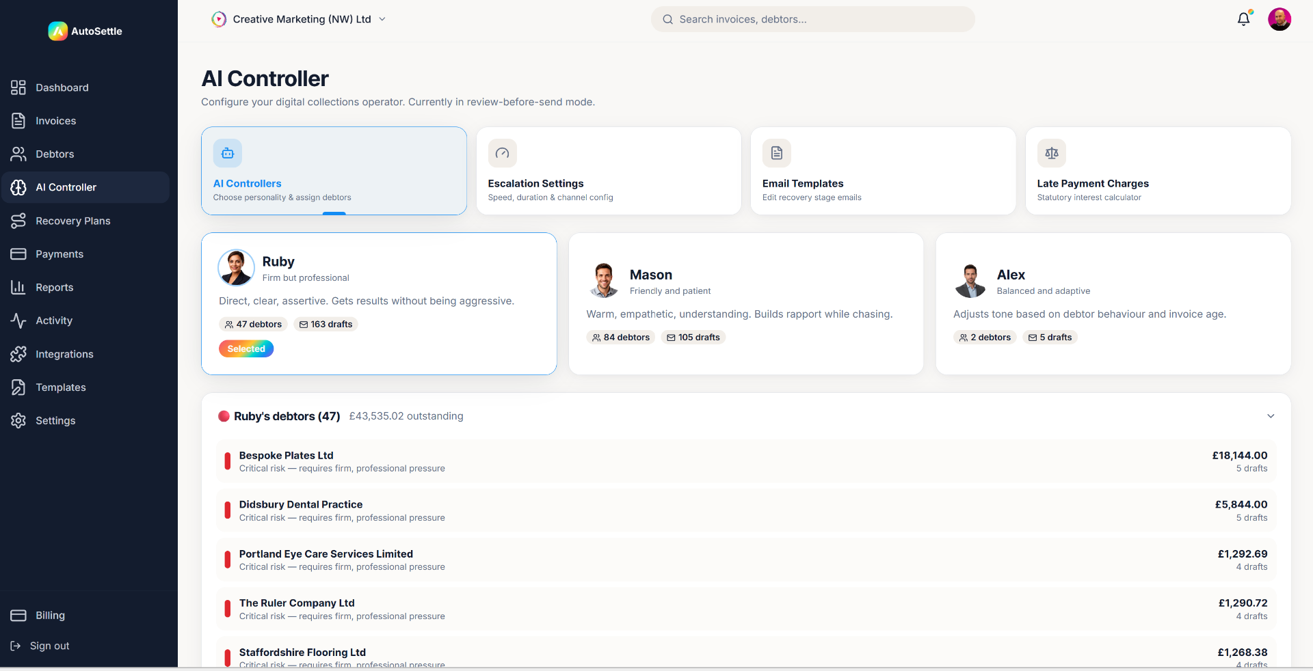Click the Invoices document icon
The image size is (1313, 671).
pos(18,121)
